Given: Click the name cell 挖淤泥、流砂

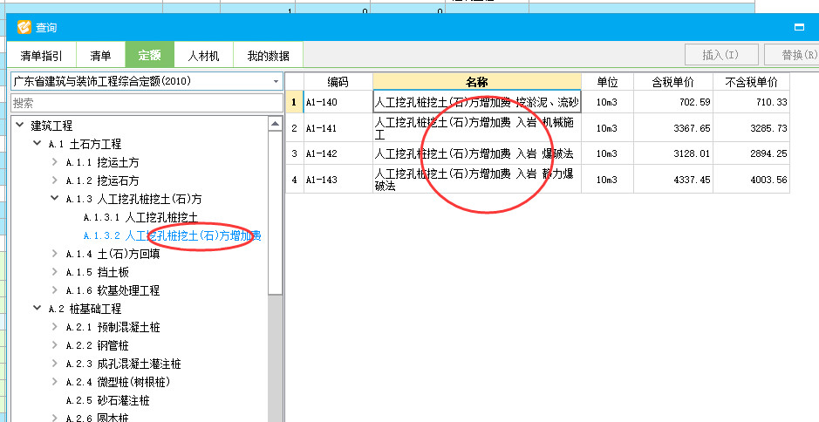Looking at the screenshot, I should click(x=477, y=102).
